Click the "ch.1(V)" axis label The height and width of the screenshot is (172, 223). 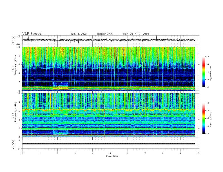click(x=14, y=40)
